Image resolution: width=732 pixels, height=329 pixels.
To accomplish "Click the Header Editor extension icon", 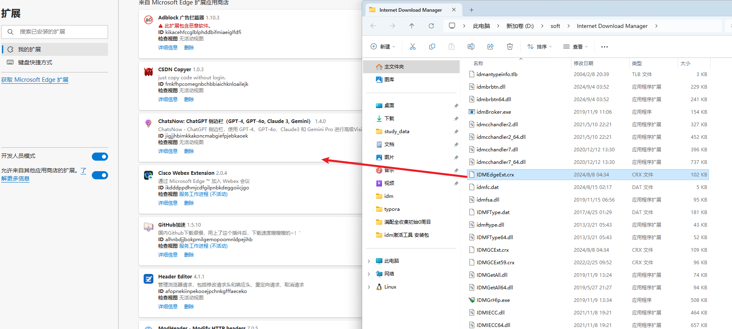I will coord(149,279).
